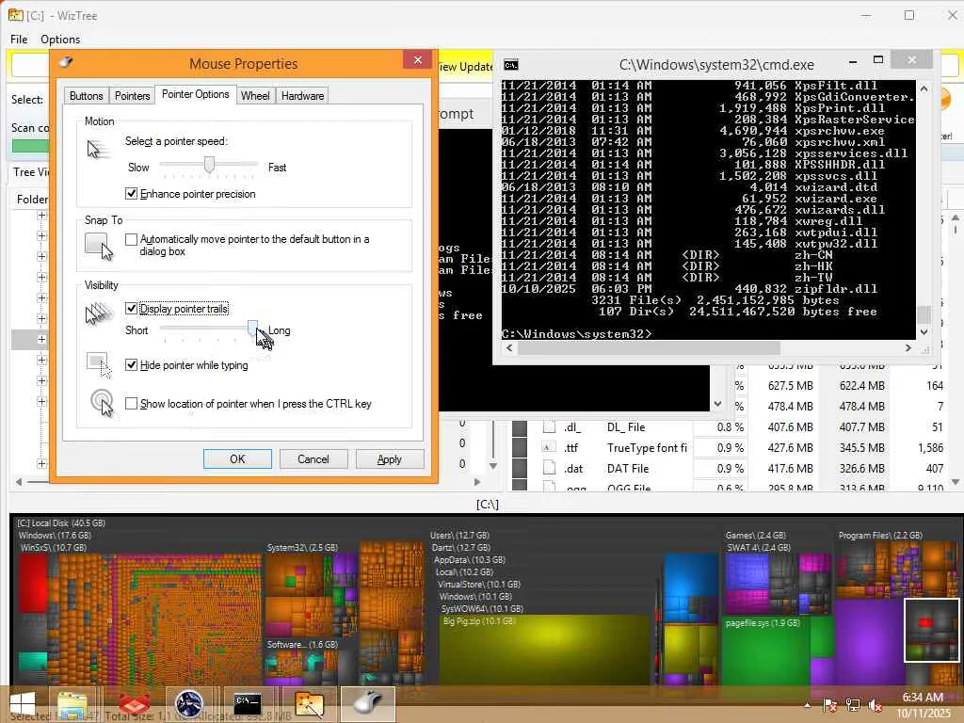Screen dimensions: 964x723
Task: Click the View Update banner in WizTree
Action: [465, 67]
